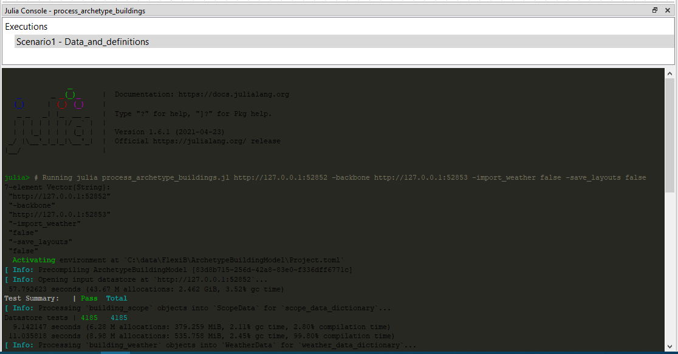Screen dimensions: 678x354
Task: Close the Julia Console panel
Action: point(668,10)
